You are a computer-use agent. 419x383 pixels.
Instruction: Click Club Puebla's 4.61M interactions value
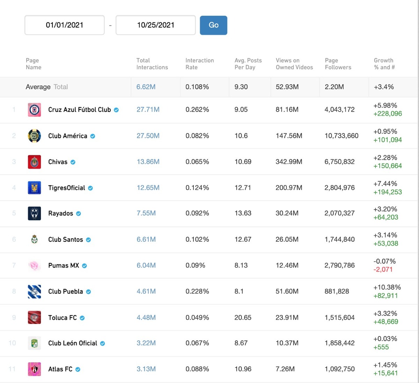(146, 291)
